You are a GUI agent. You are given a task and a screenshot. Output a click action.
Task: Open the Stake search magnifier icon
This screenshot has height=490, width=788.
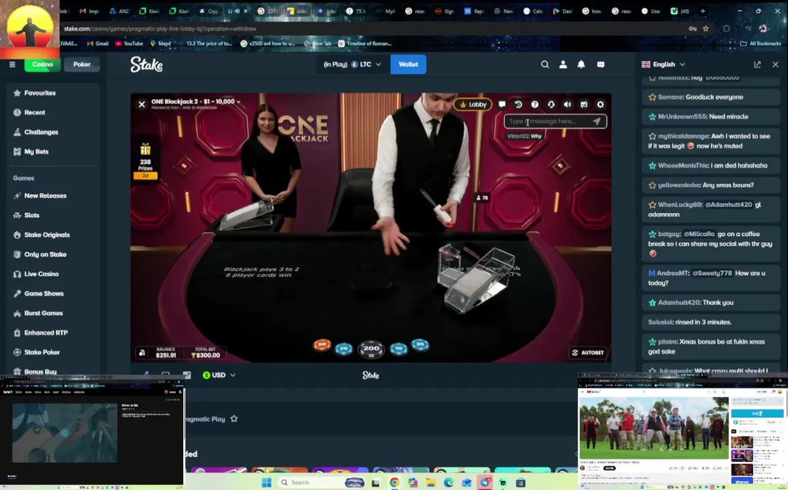tap(545, 64)
